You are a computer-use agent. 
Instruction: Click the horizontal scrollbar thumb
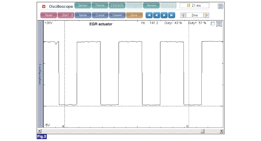point(202,131)
